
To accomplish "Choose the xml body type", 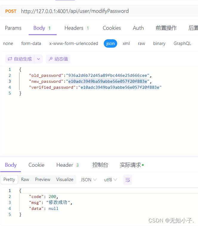I will (126, 43).
